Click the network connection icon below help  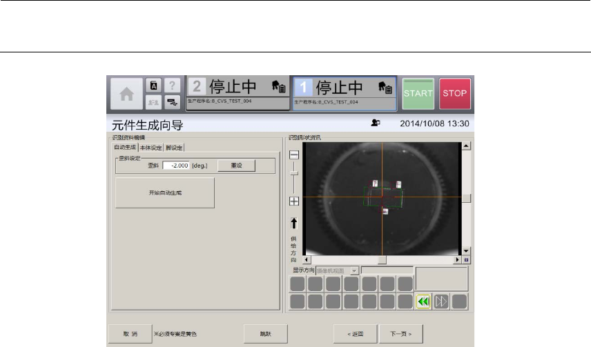click(171, 102)
